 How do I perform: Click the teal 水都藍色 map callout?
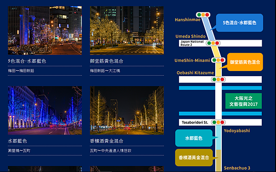point(194,138)
